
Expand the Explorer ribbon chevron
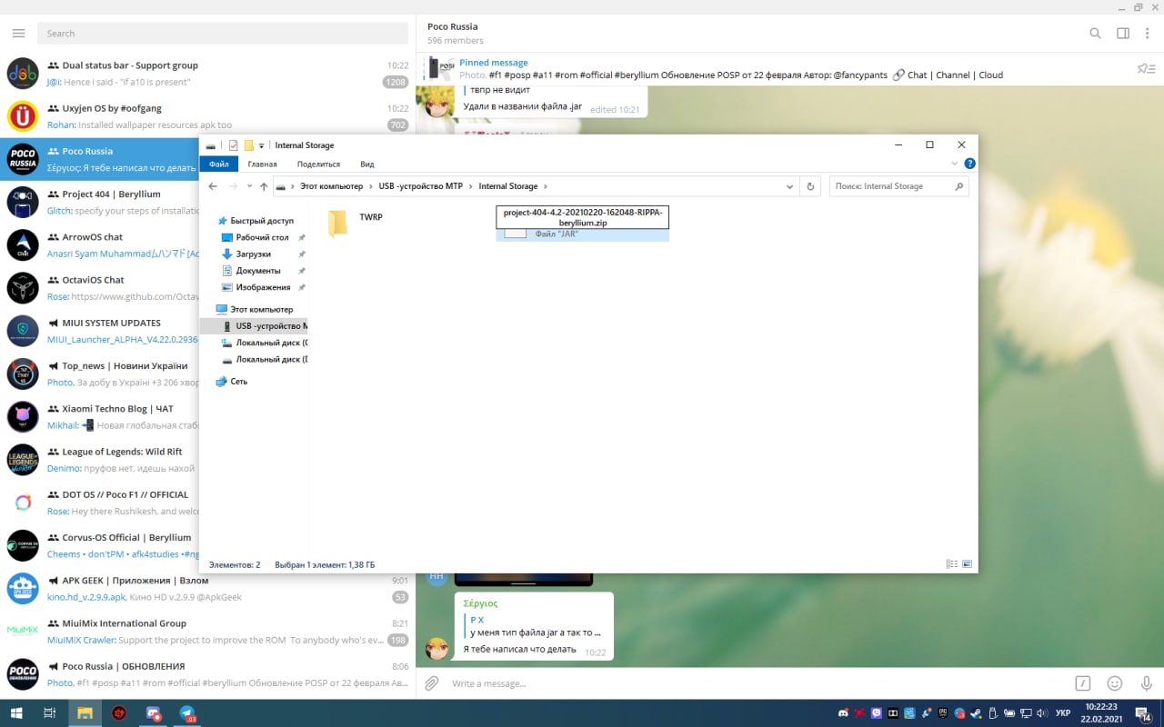coord(954,164)
